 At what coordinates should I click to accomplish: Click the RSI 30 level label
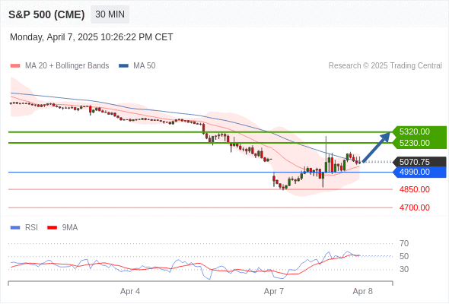[404, 269]
